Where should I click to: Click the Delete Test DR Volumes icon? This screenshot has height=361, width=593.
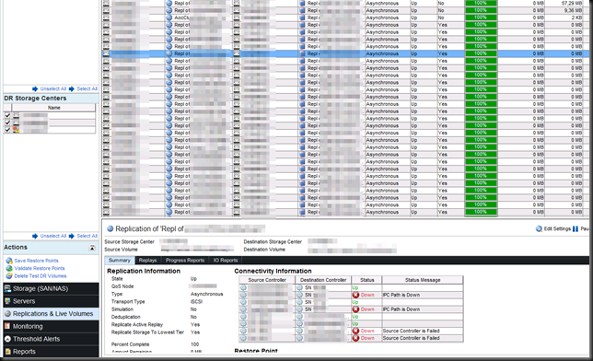(x=9, y=276)
